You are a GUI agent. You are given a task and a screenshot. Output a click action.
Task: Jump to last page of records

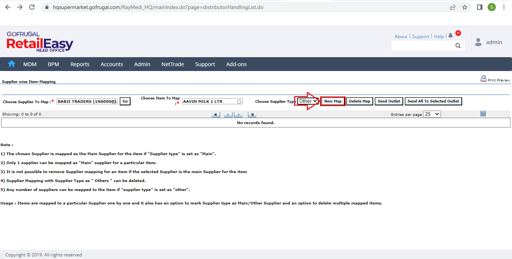click(252, 114)
